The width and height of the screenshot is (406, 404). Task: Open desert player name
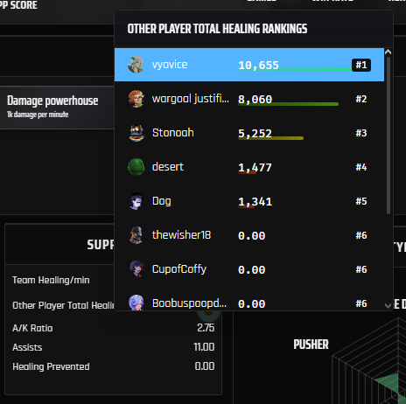pyautogui.click(x=168, y=167)
